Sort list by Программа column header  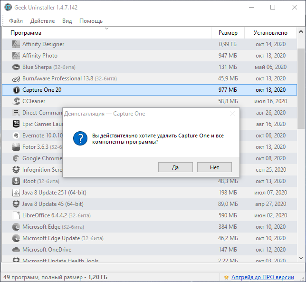pyautogui.click(x=106, y=33)
